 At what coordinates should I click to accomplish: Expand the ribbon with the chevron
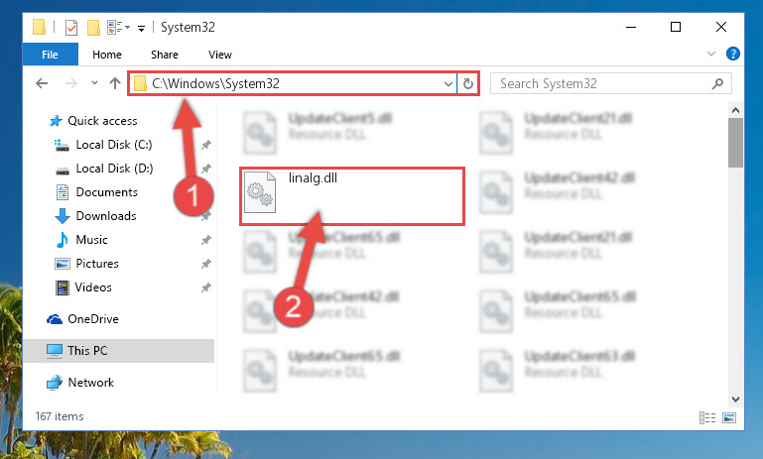click(x=711, y=54)
